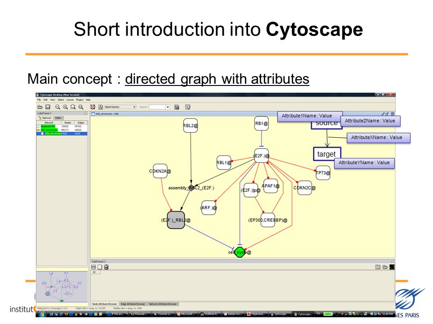Click the toolbar icon right of the Search box
The height and width of the screenshot is (324, 433).
pos(177,107)
